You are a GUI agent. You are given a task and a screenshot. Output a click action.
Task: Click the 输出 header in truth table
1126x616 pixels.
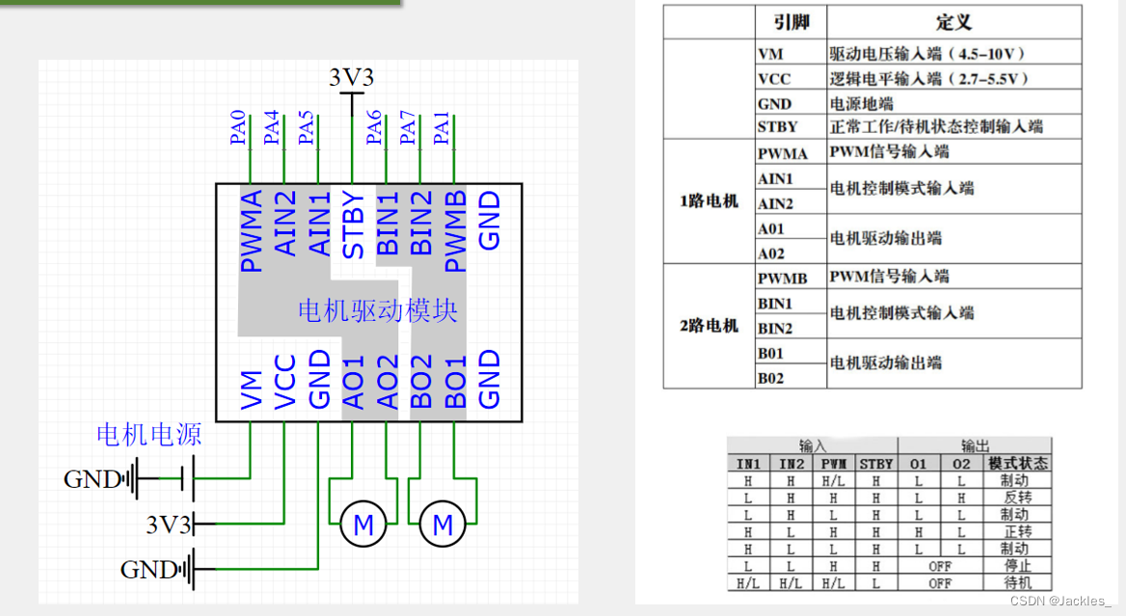coord(976,445)
